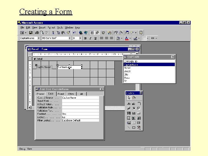Click the Control Source property field
The height and width of the screenshot is (156, 208).
[80, 98]
